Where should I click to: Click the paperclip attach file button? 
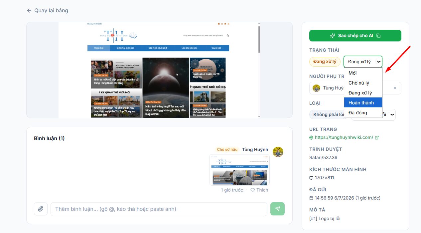click(x=41, y=209)
